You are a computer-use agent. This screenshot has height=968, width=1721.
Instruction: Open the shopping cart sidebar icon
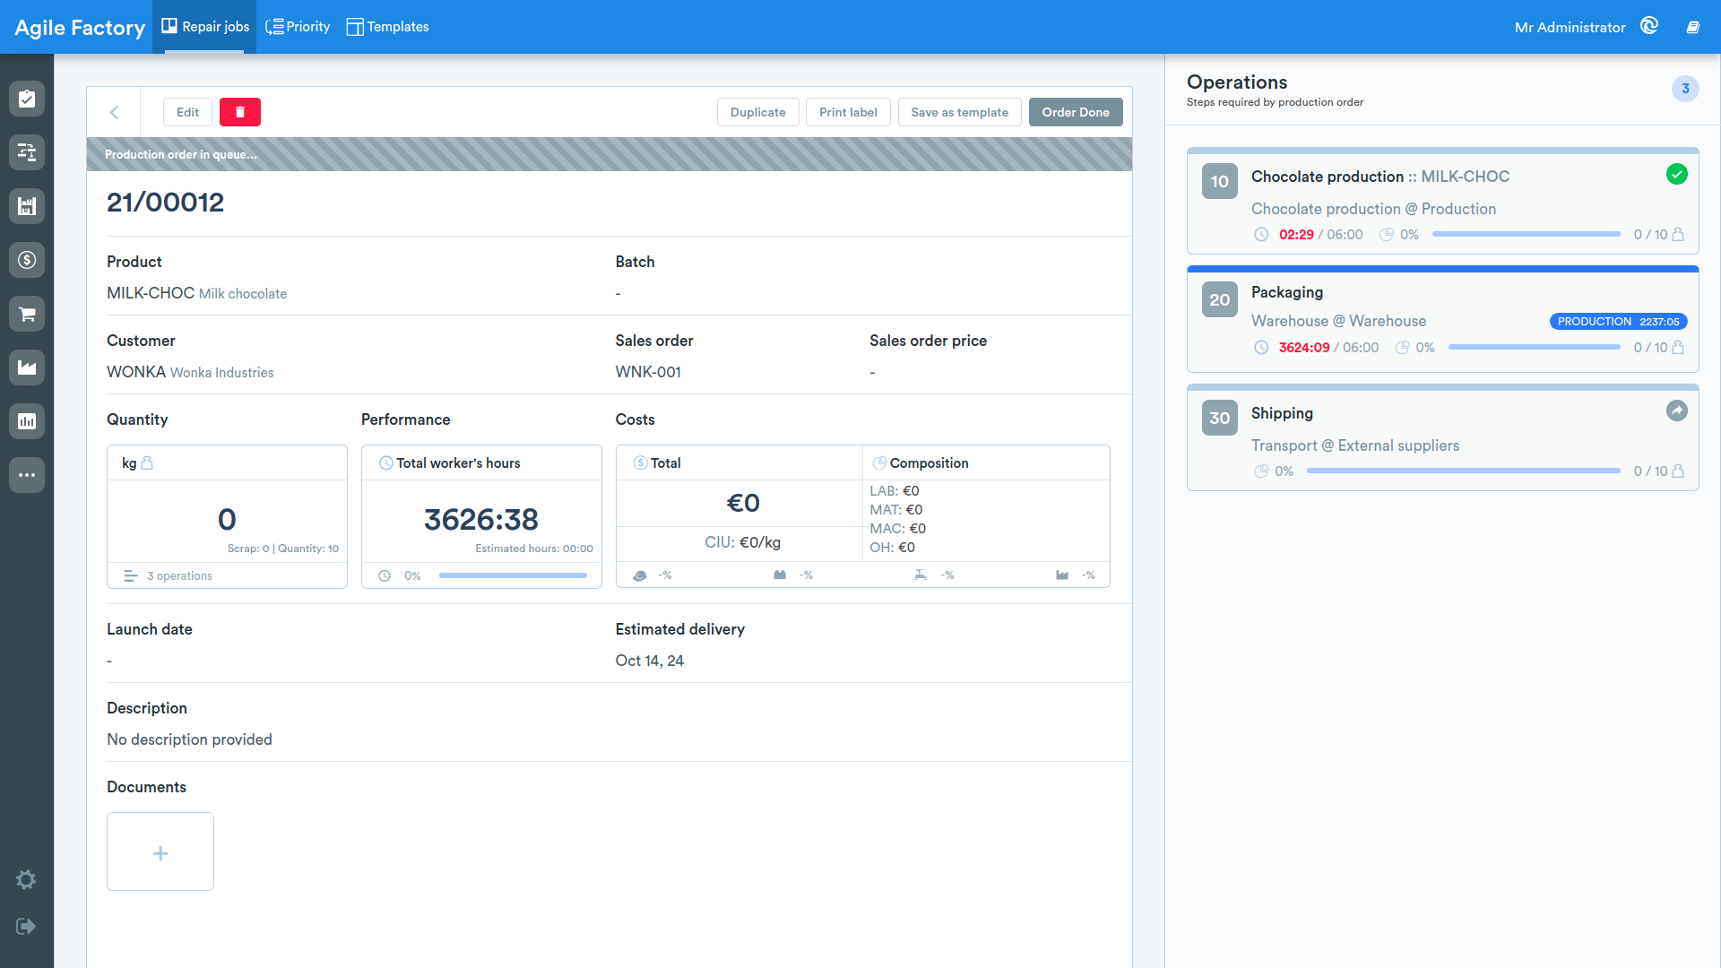[x=27, y=314]
